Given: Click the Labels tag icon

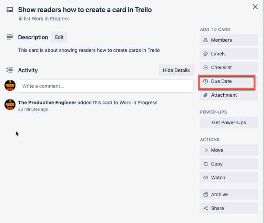Looking at the screenshot, I should click(205, 54).
